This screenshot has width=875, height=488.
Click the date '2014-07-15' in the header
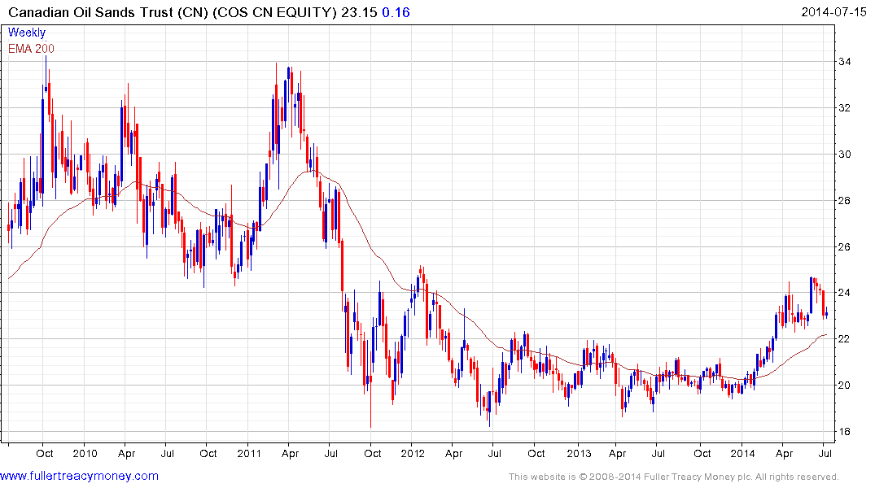pyautogui.click(x=833, y=12)
